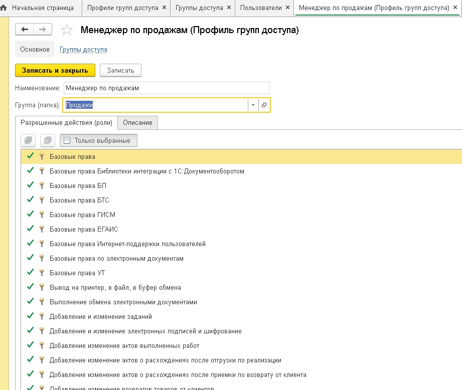Open the Продажи group card icon
This screenshot has width=462, height=390.
[264, 105]
